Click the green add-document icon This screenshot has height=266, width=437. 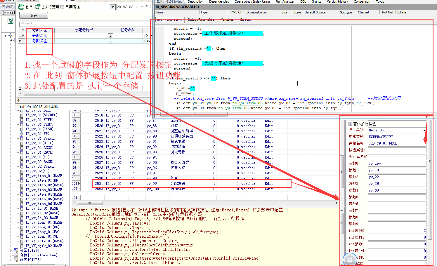11,21
